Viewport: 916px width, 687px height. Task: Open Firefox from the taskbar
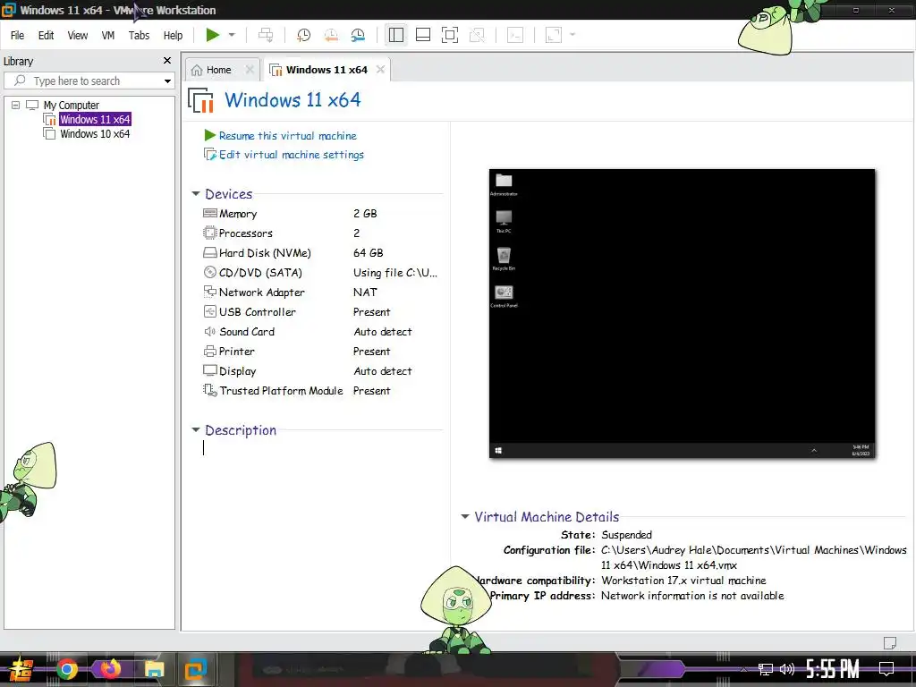[110, 669]
